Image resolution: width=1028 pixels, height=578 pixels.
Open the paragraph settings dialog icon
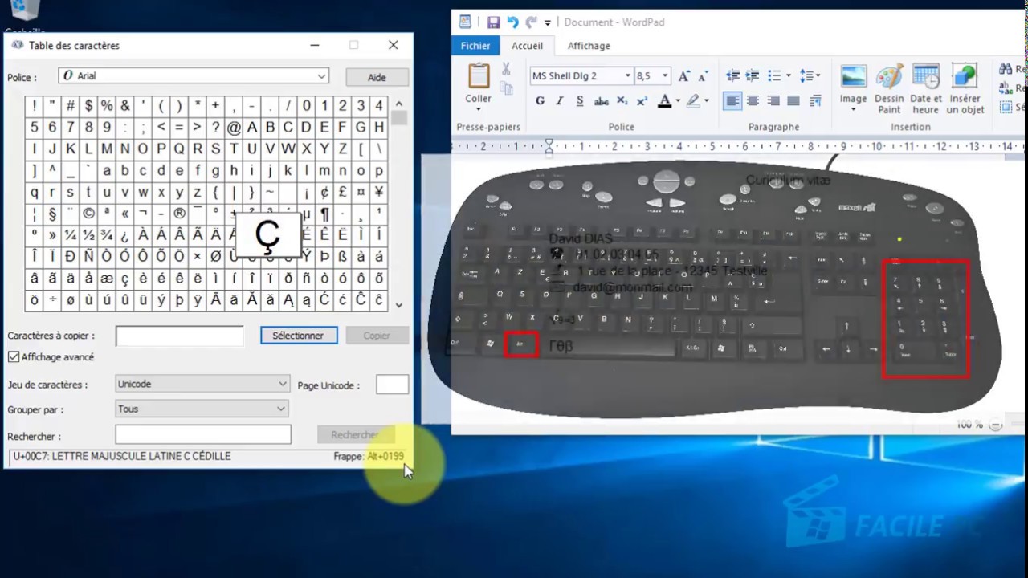point(815,101)
